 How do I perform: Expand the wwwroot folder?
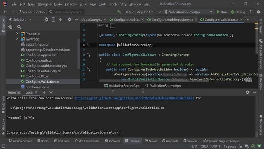pos(17,39)
